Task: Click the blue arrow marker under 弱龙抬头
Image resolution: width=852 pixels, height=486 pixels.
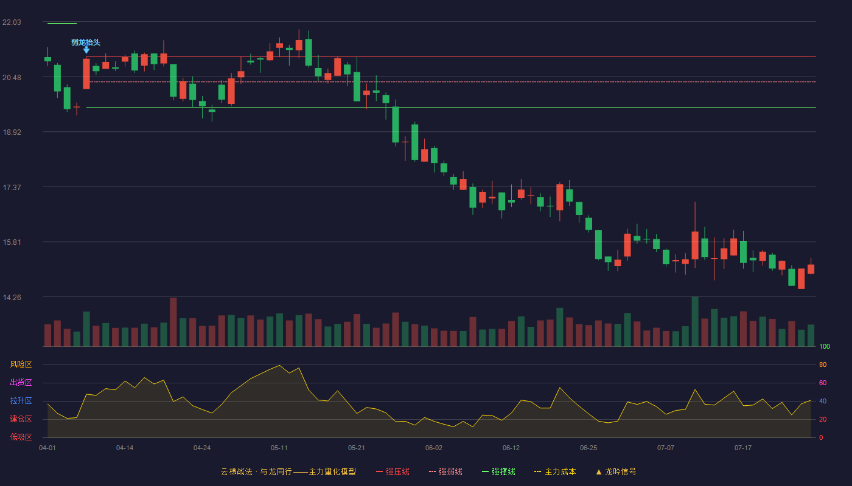Action: pyautogui.click(x=86, y=50)
